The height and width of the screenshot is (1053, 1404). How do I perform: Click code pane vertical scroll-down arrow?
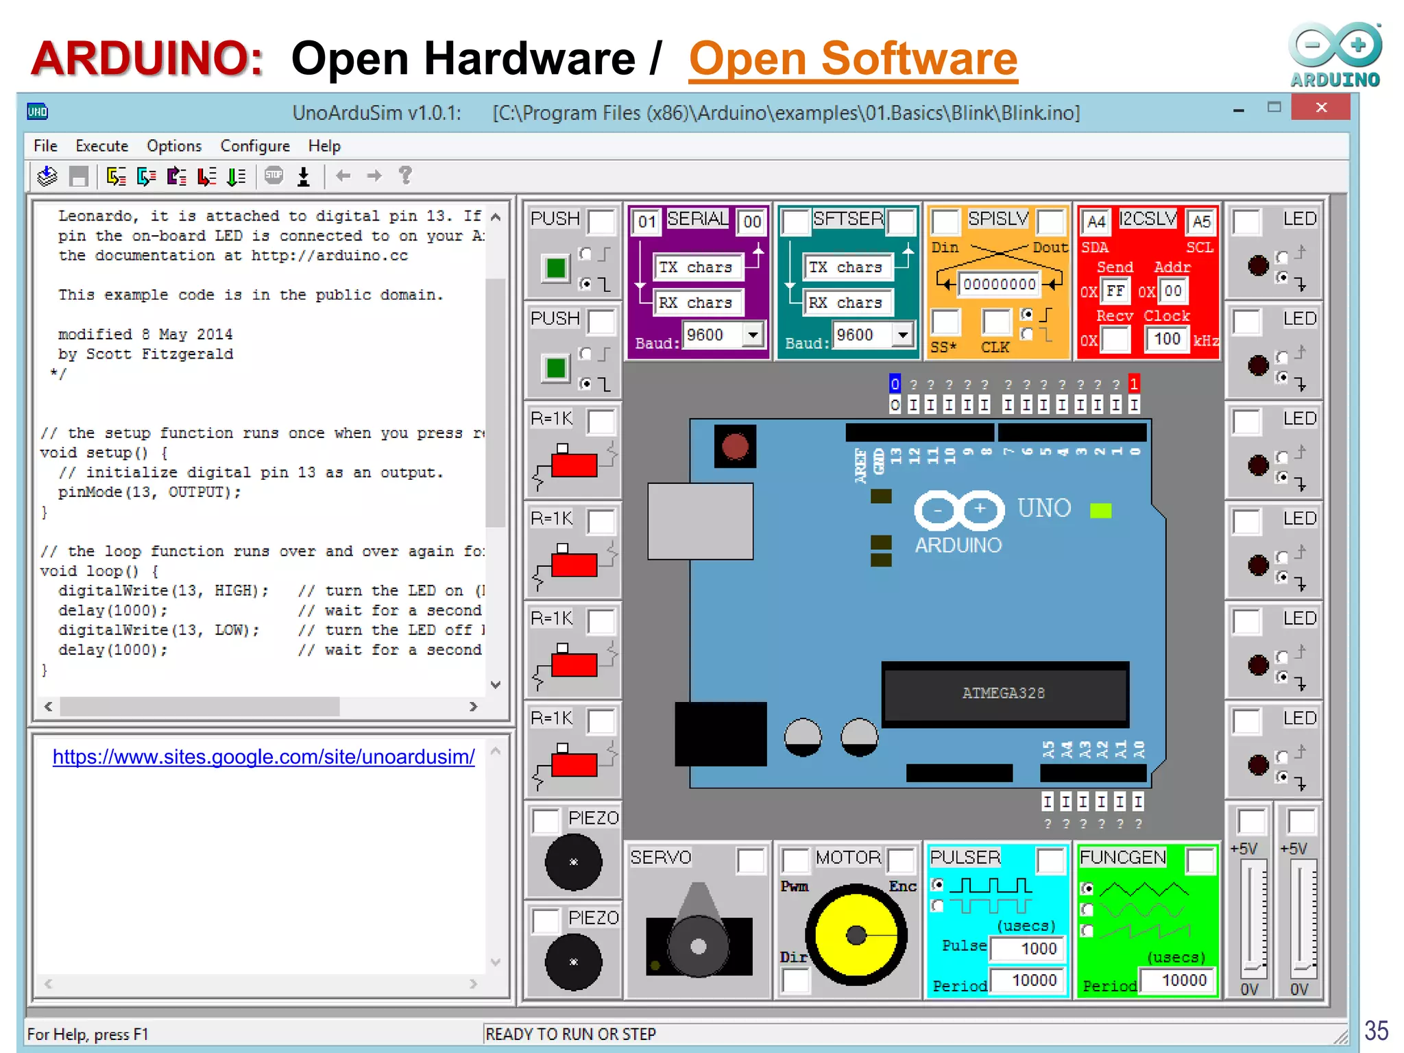tap(496, 684)
